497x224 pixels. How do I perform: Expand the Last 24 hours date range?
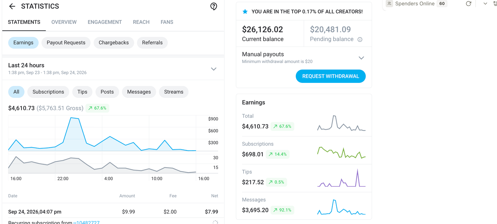pos(214,69)
